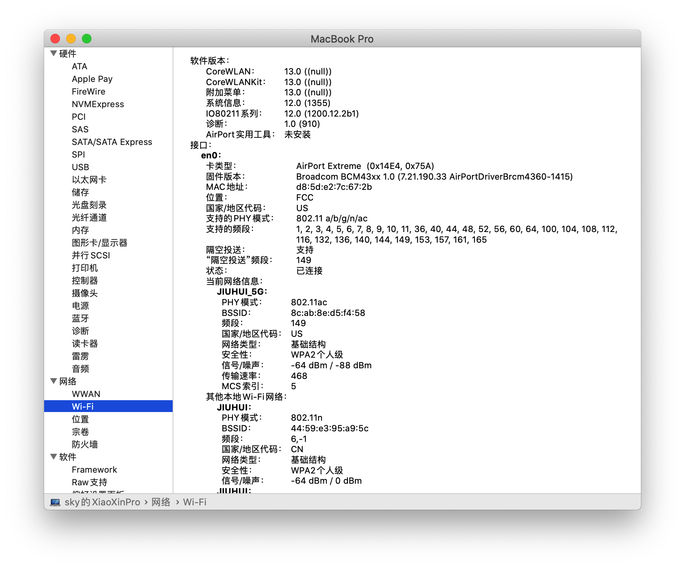
Task: Click the JIUHUI_5G network heading
Action: (x=242, y=291)
